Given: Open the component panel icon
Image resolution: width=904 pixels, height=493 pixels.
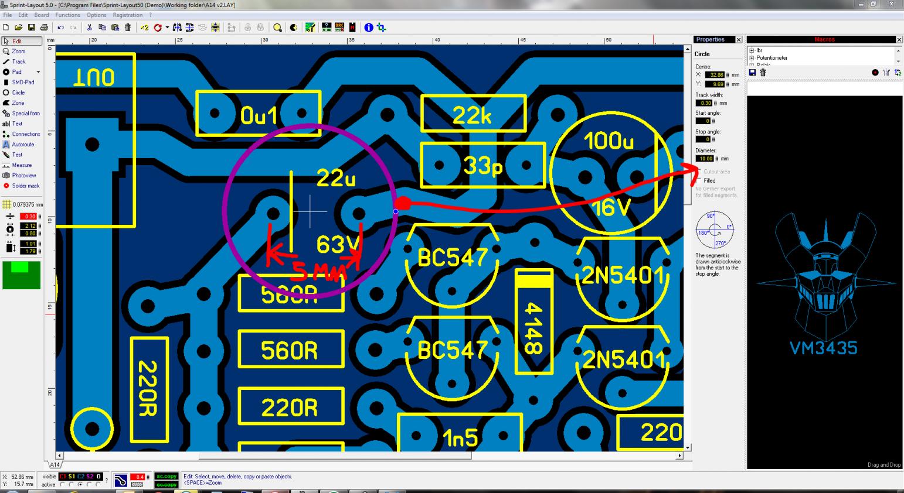Looking at the screenshot, I should point(327,28).
